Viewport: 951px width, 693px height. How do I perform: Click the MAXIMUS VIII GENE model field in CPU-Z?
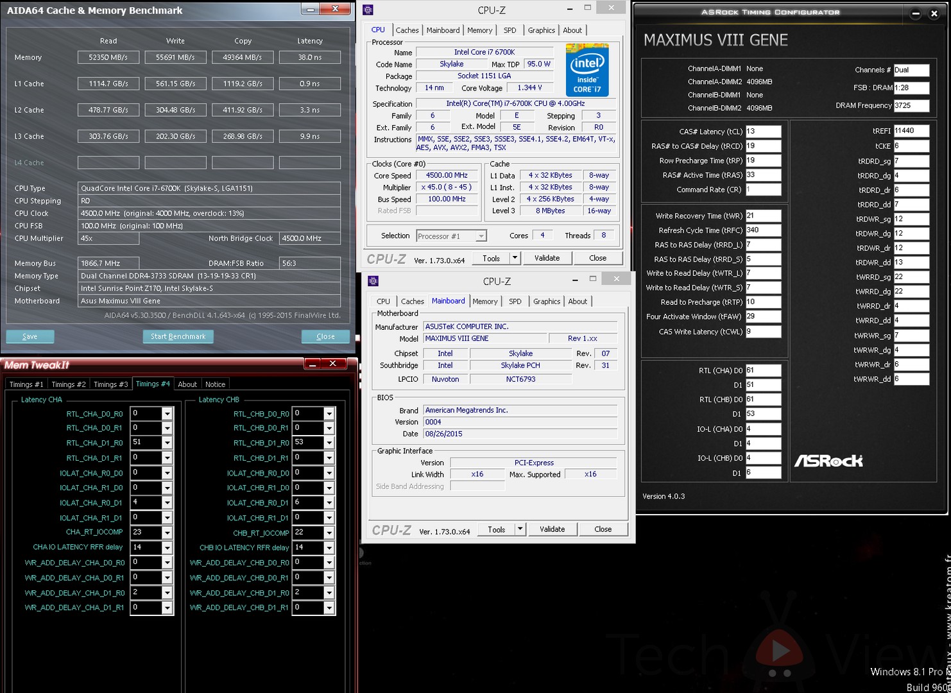(x=485, y=338)
